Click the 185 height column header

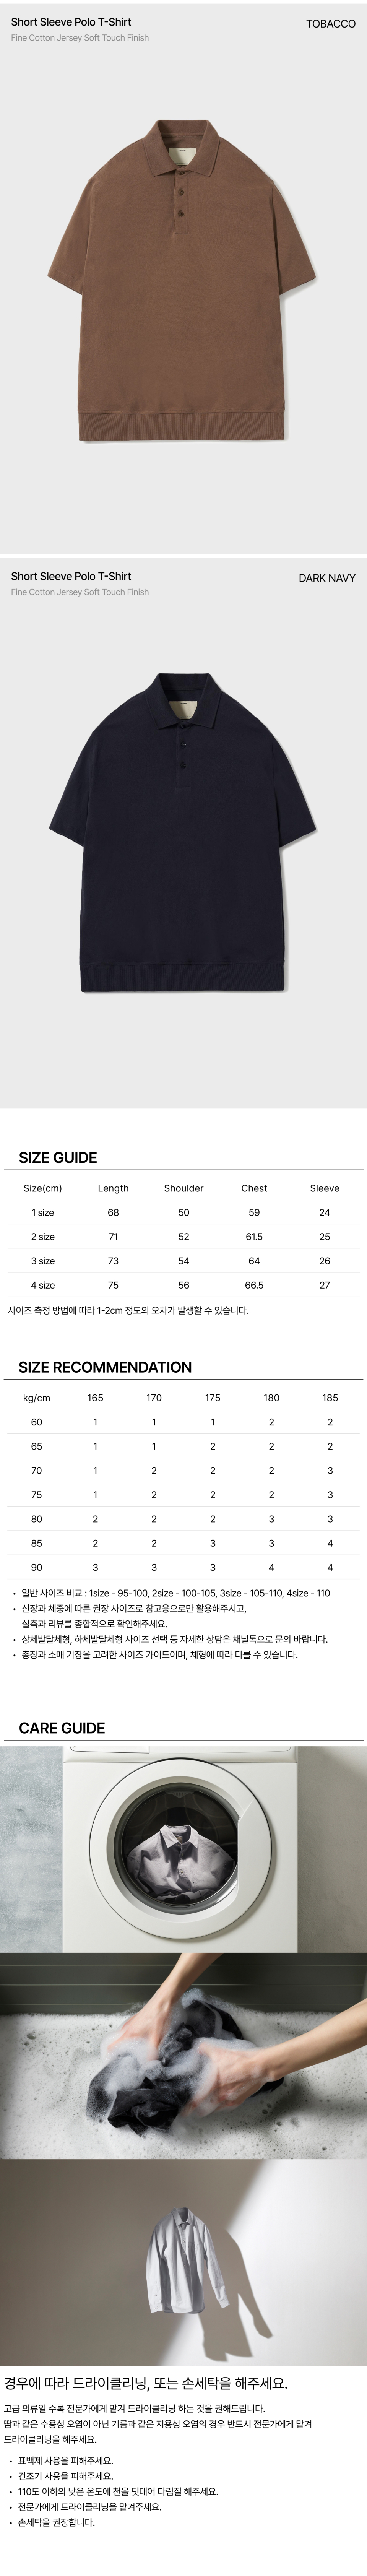[x=330, y=1397]
